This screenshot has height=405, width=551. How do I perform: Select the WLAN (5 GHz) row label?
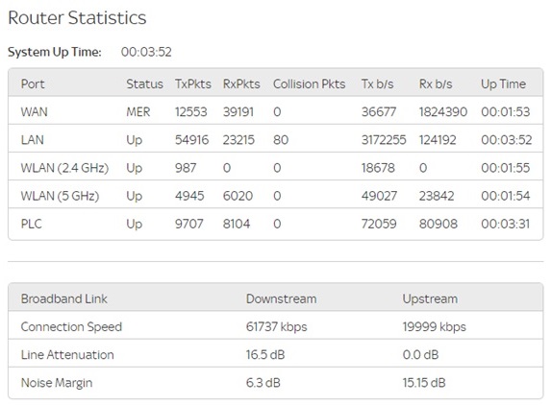[60, 196]
